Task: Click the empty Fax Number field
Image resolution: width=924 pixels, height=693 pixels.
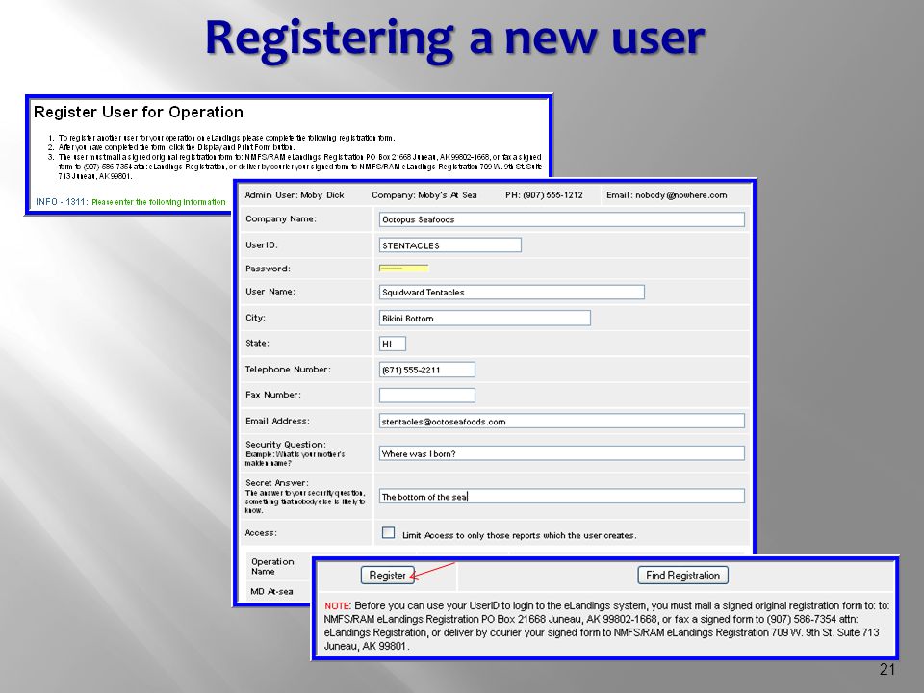Action: pos(426,396)
